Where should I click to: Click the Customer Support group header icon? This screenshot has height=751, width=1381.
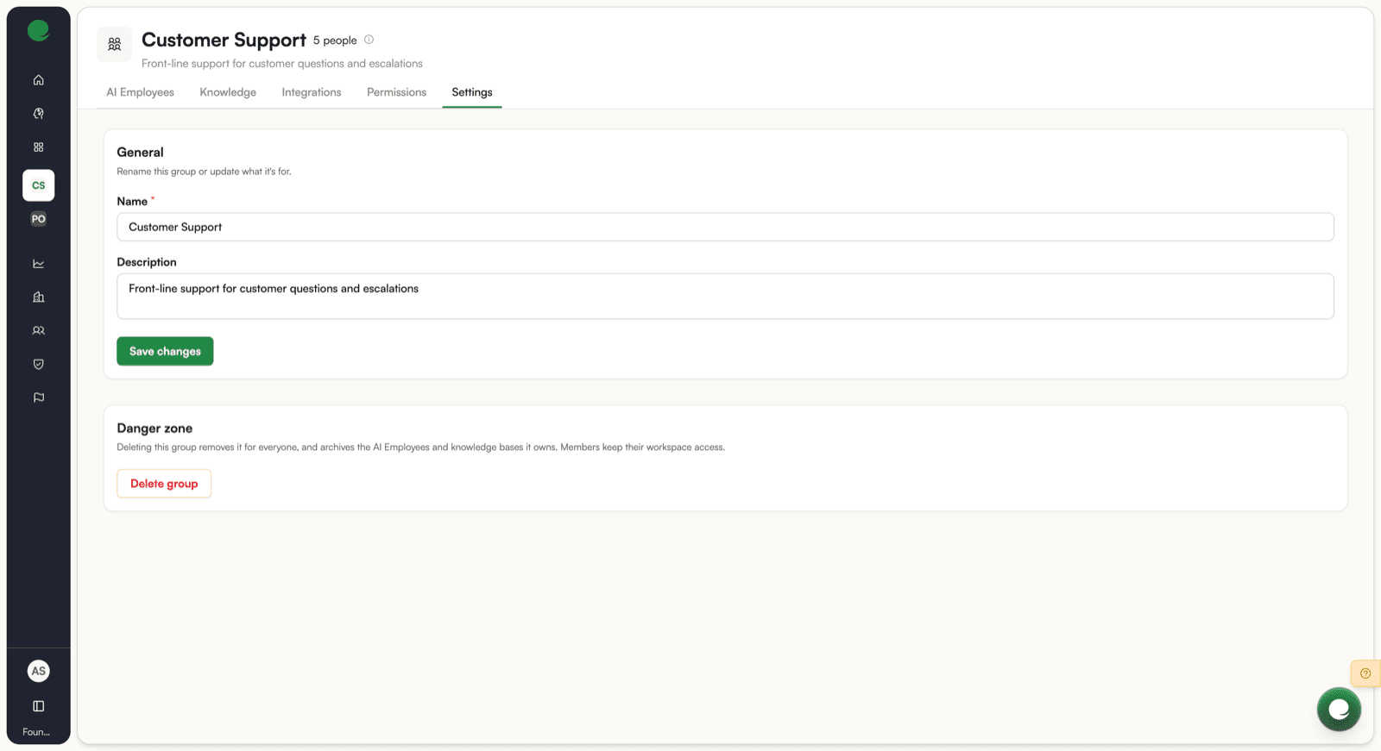coord(115,44)
